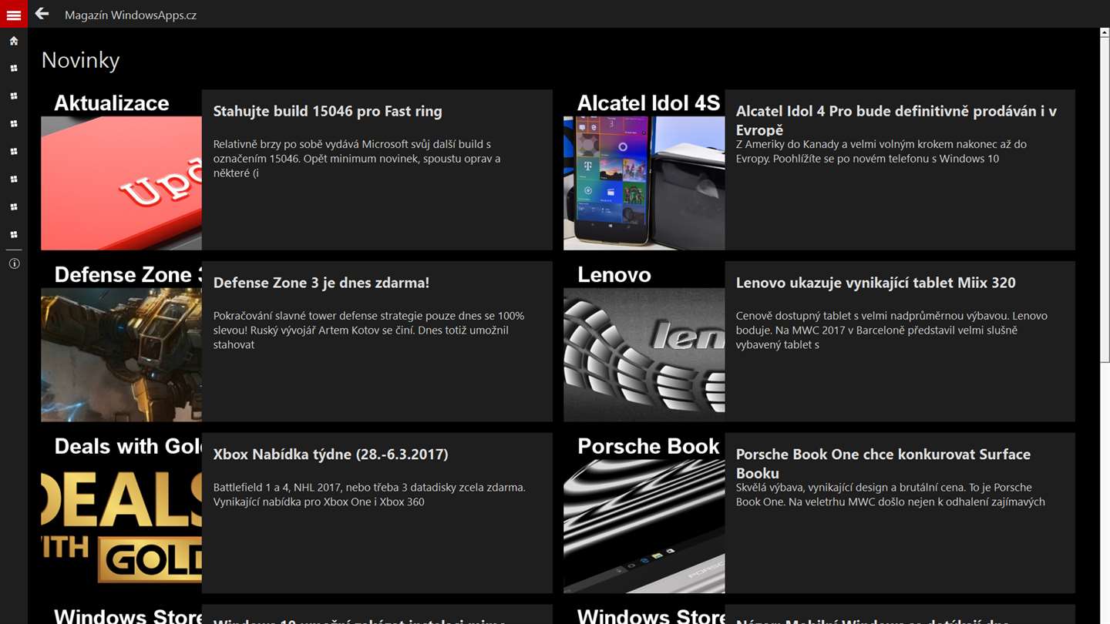1110x624 pixels.
Task: Click the 'Deals with Gold' category heading
Action: tap(128, 447)
